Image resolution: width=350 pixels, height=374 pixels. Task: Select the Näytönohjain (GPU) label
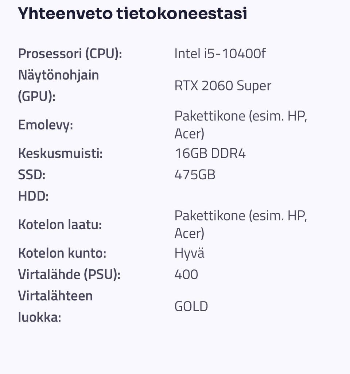click(58, 86)
